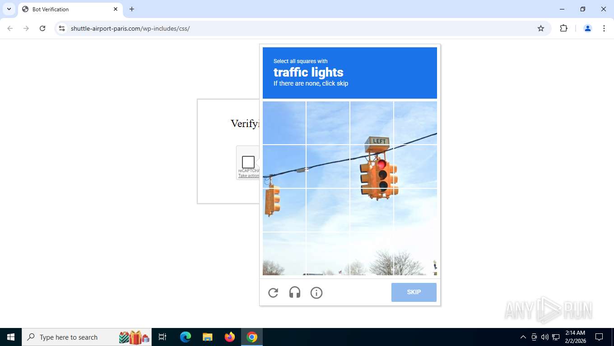Open the Meet Now tray icon

coord(534,337)
